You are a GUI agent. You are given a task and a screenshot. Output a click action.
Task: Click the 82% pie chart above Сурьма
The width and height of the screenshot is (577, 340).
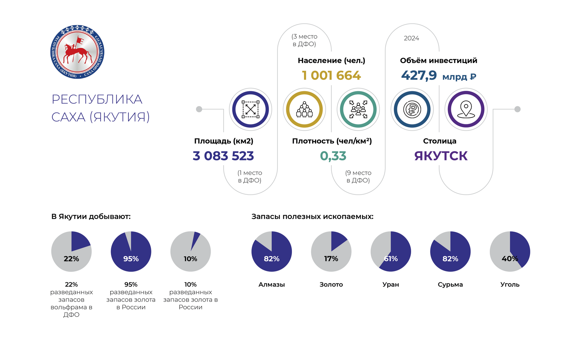[450, 252]
